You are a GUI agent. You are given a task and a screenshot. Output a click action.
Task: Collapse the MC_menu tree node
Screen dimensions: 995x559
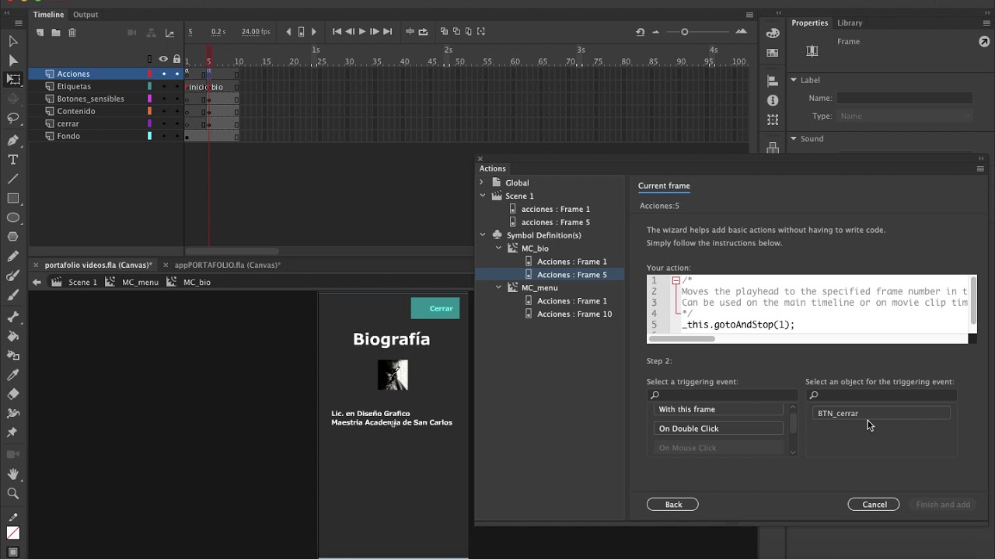click(x=499, y=287)
